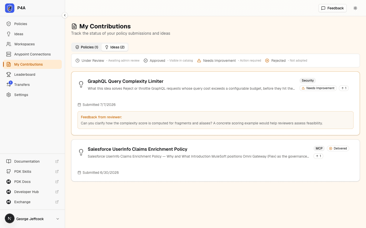Open Salesforce UserInfo Claims Enrichment Policy title
The height and width of the screenshot is (228, 366).
pyautogui.click(x=138, y=149)
